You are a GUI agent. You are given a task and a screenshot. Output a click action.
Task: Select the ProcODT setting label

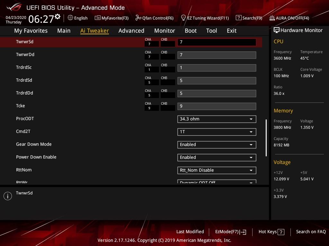25,119
